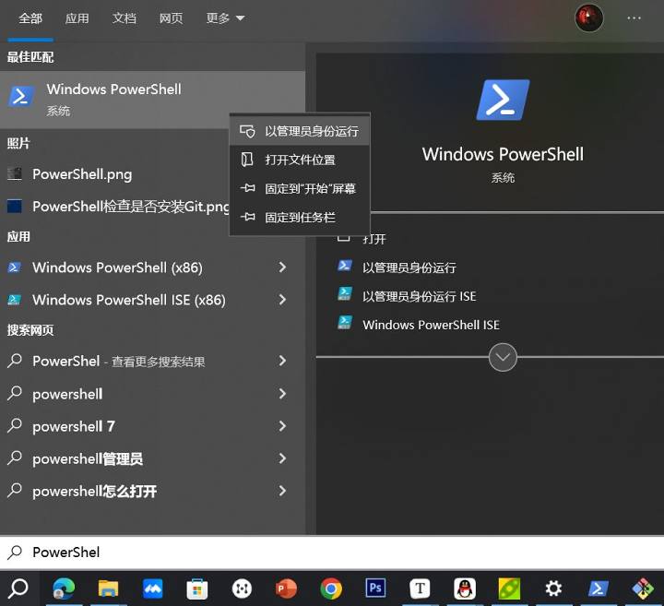
Task: Choose context menu 以管理员身份运行 with shield icon
Action: pyautogui.click(x=300, y=131)
